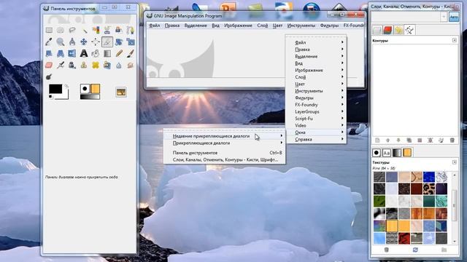Click the patterns list vertical scrollbar
Image resolution: width=467 pixels, height=262 pixels.
[x=454, y=208]
